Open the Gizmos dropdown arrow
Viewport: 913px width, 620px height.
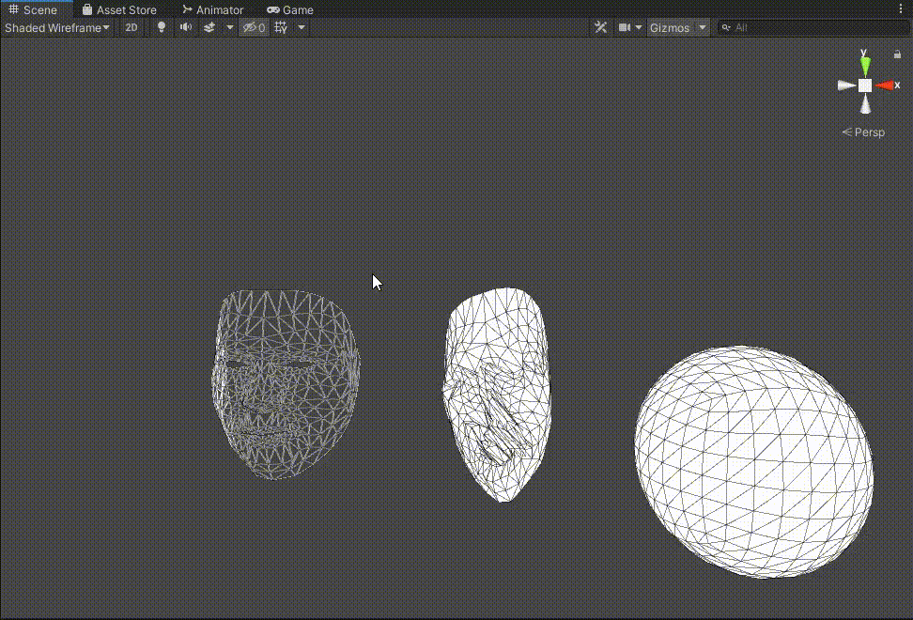click(703, 27)
